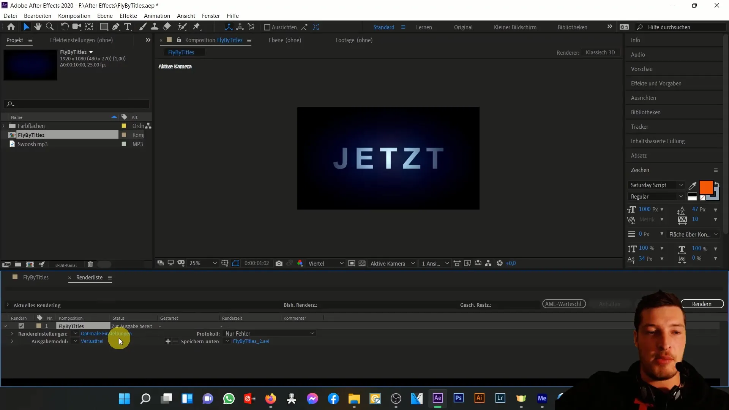Toggle fast previews button

coord(468,263)
